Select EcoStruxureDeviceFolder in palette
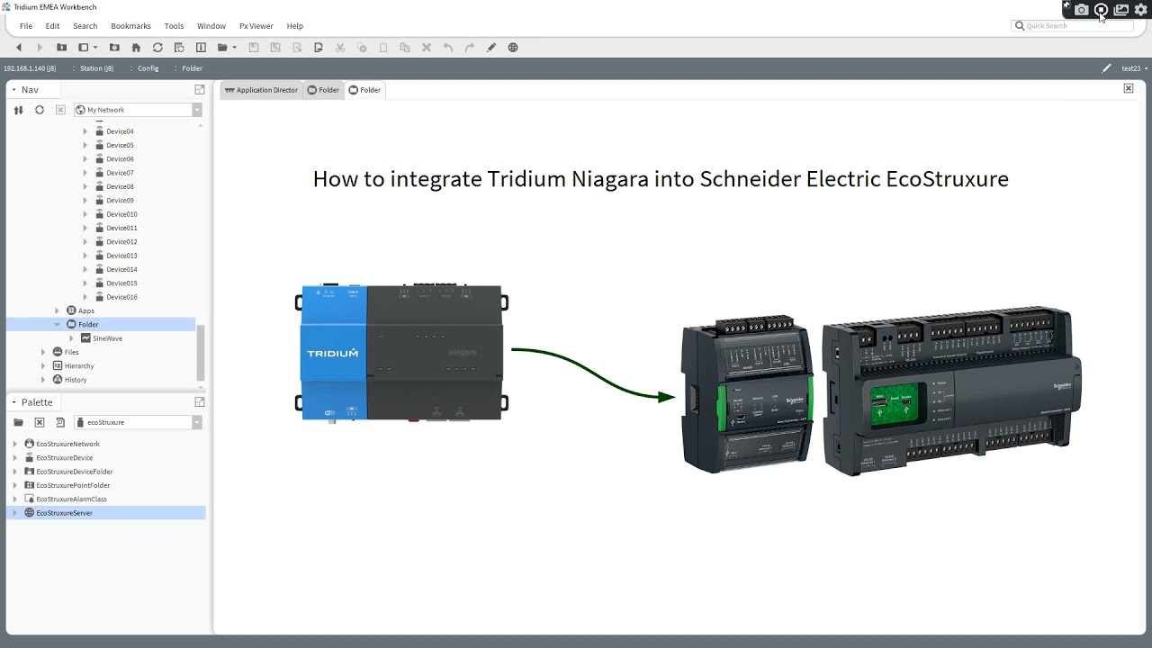The width and height of the screenshot is (1152, 648). coord(75,472)
